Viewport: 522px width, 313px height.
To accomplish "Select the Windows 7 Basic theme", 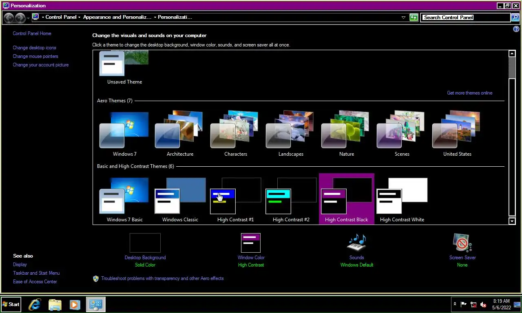I will tap(124, 199).
